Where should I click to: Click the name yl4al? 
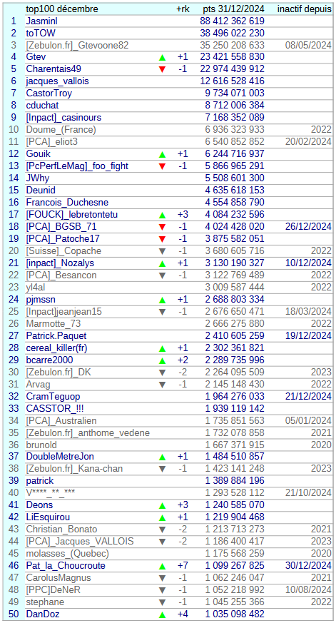(x=36, y=288)
